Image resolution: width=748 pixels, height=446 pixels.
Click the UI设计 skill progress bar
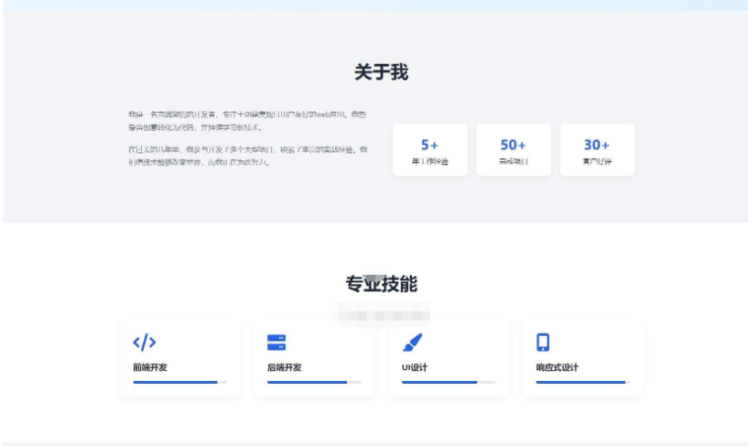point(449,382)
